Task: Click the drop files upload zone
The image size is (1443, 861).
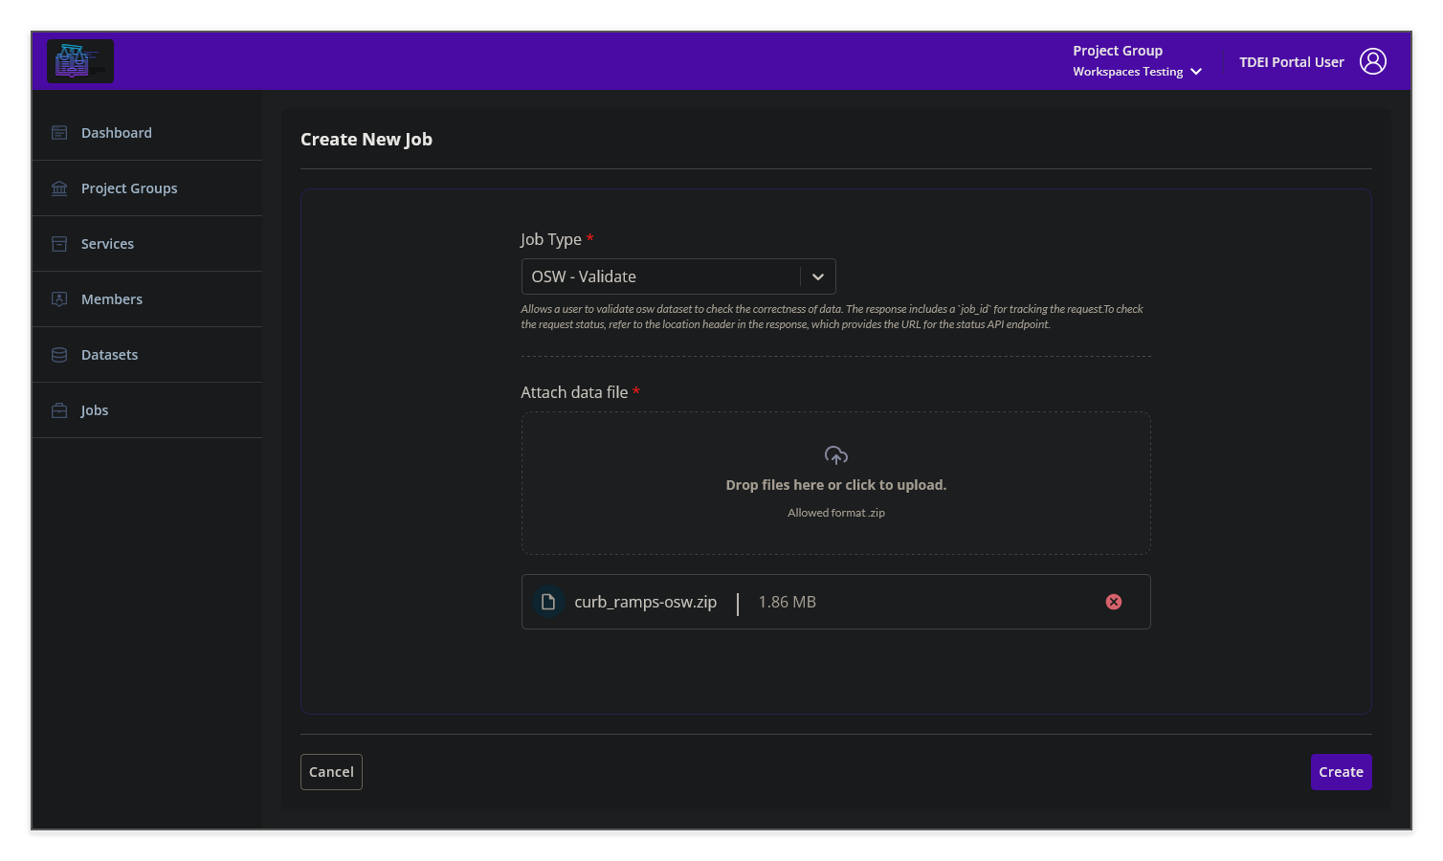Action: pos(835,484)
